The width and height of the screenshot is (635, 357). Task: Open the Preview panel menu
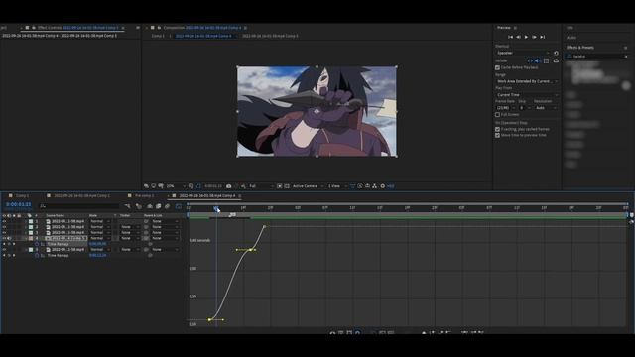(x=515, y=28)
